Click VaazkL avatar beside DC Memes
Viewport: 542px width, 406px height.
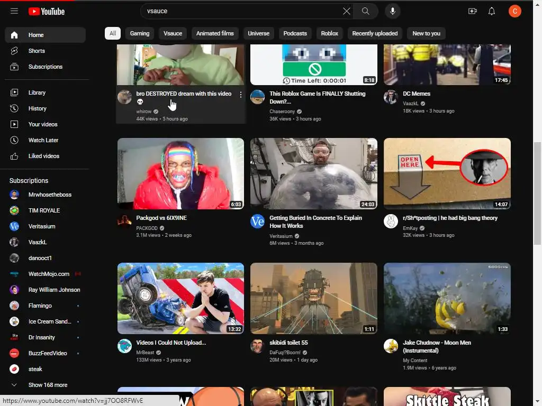(391, 97)
